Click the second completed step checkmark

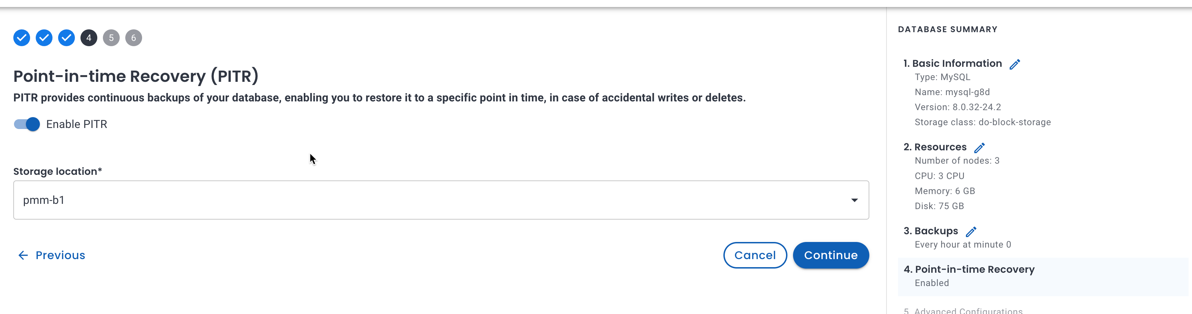point(44,37)
